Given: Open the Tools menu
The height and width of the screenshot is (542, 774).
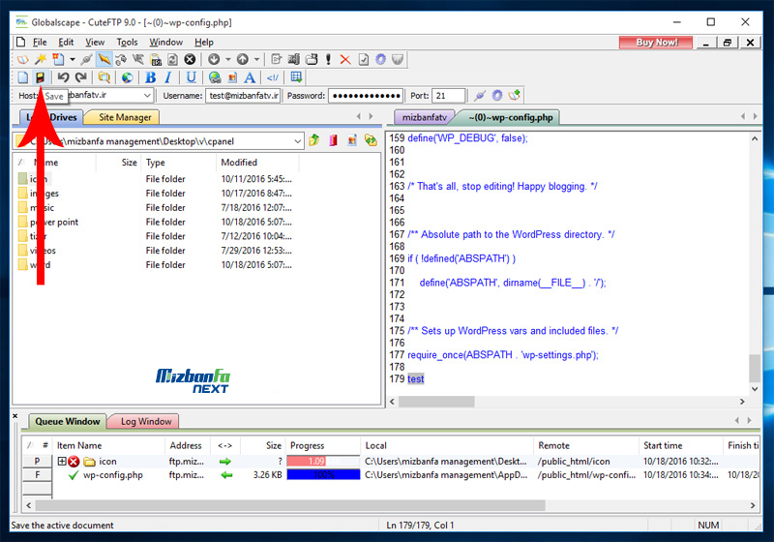Looking at the screenshot, I should [x=127, y=43].
